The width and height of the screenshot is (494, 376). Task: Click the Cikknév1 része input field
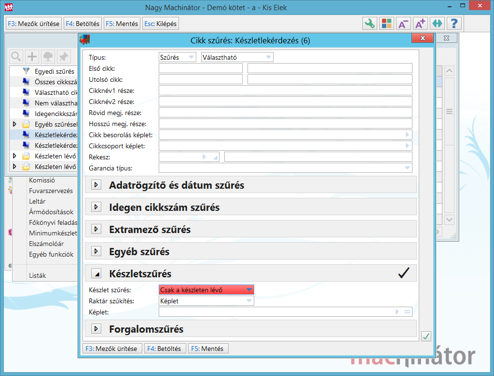286,91
